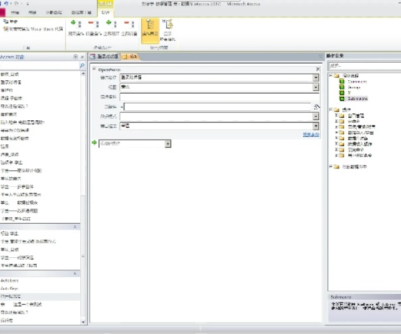Open the Form Name dropdown

point(315,78)
